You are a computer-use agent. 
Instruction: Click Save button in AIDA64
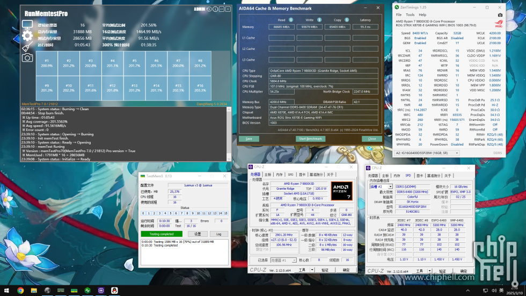(x=249, y=139)
